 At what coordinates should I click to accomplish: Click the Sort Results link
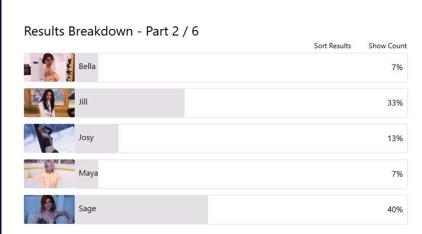click(x=333, y=46)
